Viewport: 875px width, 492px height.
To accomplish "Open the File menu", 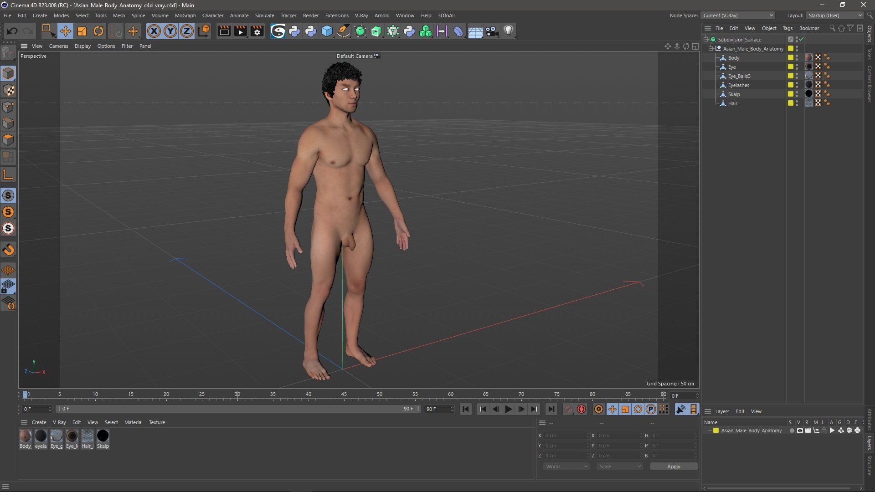I will [7, 15].
